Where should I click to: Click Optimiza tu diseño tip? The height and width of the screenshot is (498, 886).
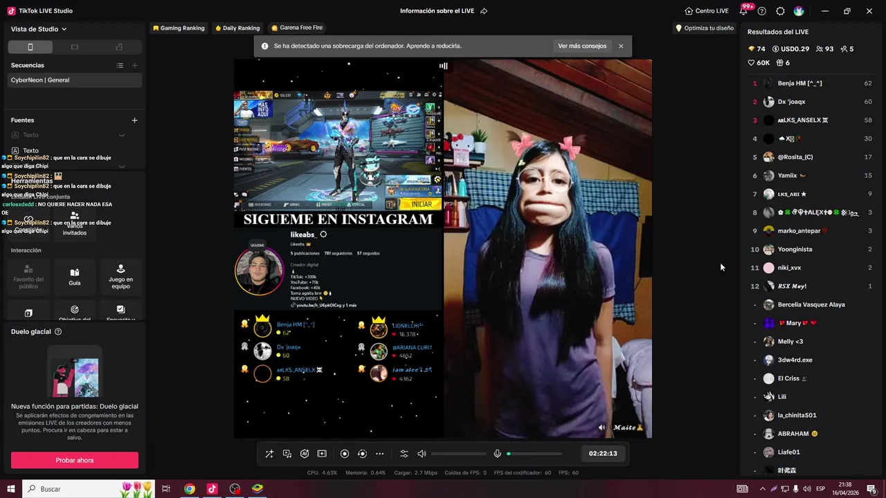coord(705,28)
